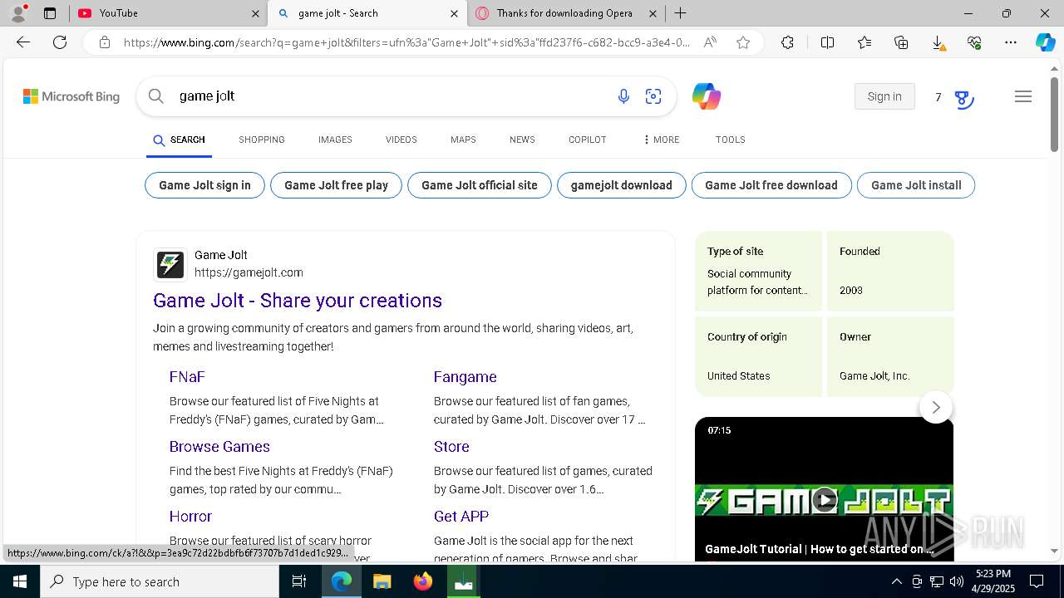Viewport: 1064px width, 598px height.
Task: Open the Store sitelink
Action: [x=451, y=447]
